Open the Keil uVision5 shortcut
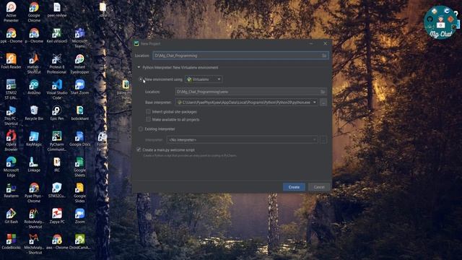Screen dimensions: 462x260 tap(57, 35)
